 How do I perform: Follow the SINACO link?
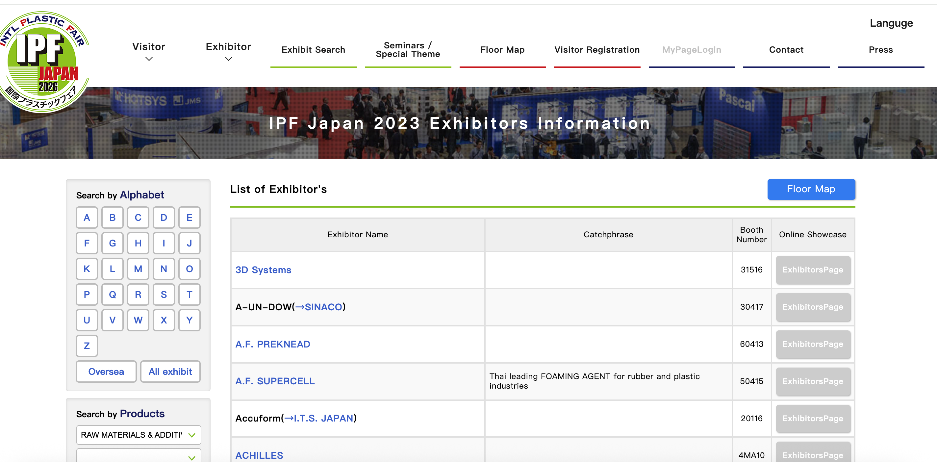[323, 307]
